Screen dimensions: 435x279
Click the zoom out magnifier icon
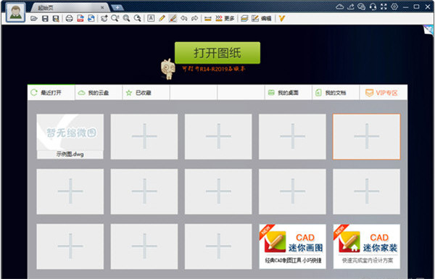pos(137,19)
